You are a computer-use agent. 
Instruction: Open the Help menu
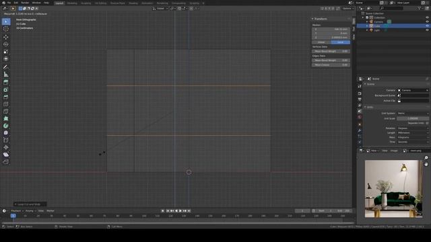point(46,3)
